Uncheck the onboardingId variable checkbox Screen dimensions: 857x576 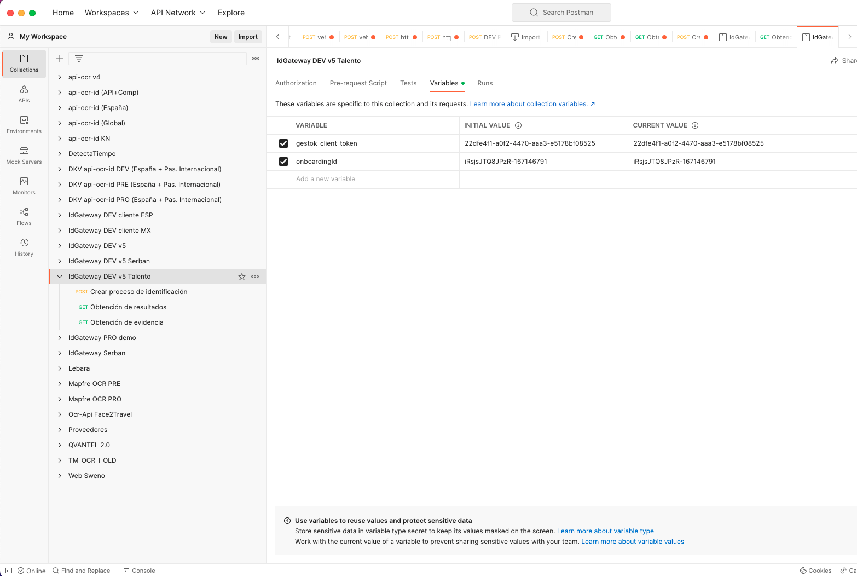pos(283,162)
